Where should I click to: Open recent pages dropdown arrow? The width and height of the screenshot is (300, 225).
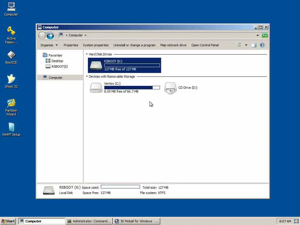click(56, 35)
